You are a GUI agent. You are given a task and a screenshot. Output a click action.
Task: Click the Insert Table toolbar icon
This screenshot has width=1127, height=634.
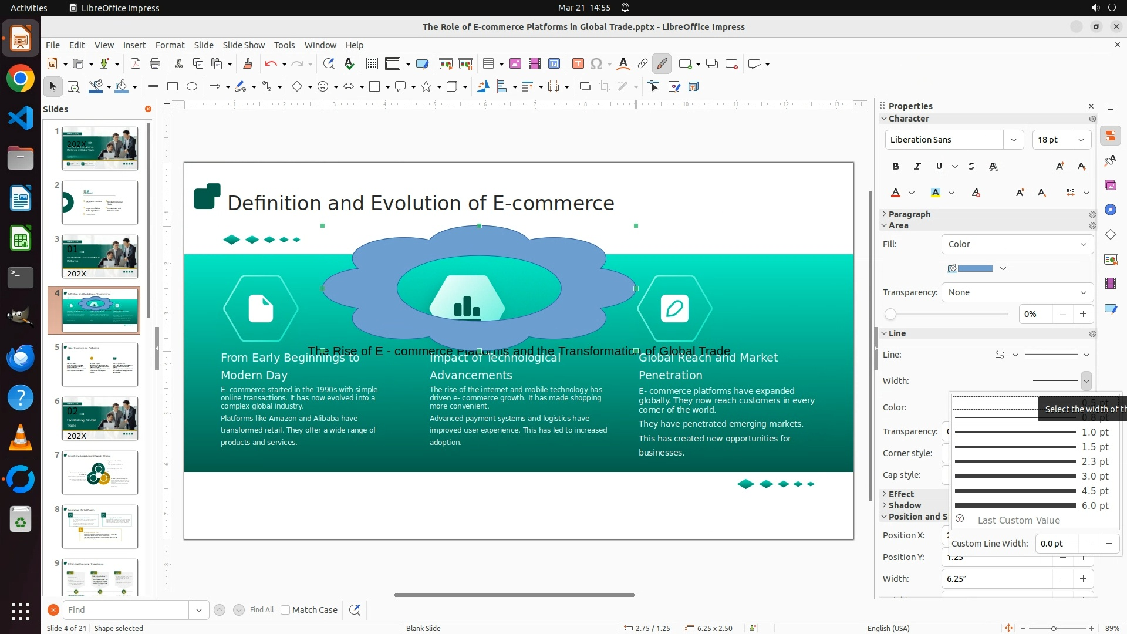click(x=488, y=63)
